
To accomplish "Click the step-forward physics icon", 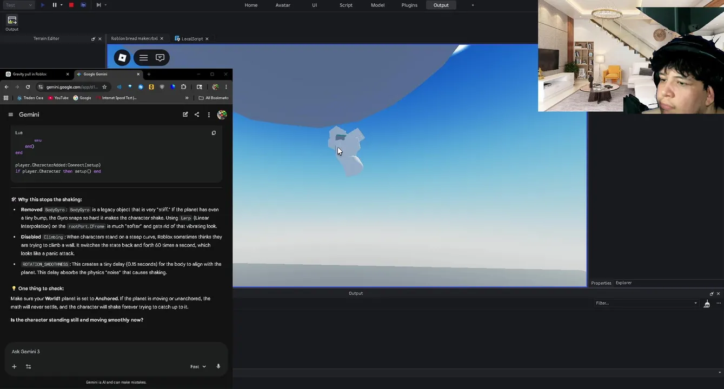I will tap(98, 5).
